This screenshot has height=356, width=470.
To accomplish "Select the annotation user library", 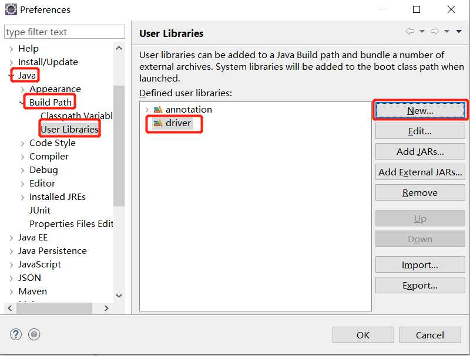I will point(189,110).
